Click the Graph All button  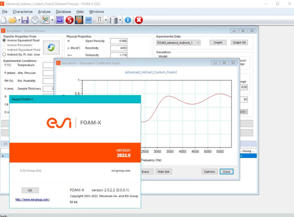click(239, 43)
